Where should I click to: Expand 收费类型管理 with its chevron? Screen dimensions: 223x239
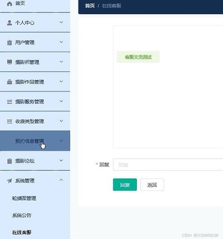tap(61, 121)
